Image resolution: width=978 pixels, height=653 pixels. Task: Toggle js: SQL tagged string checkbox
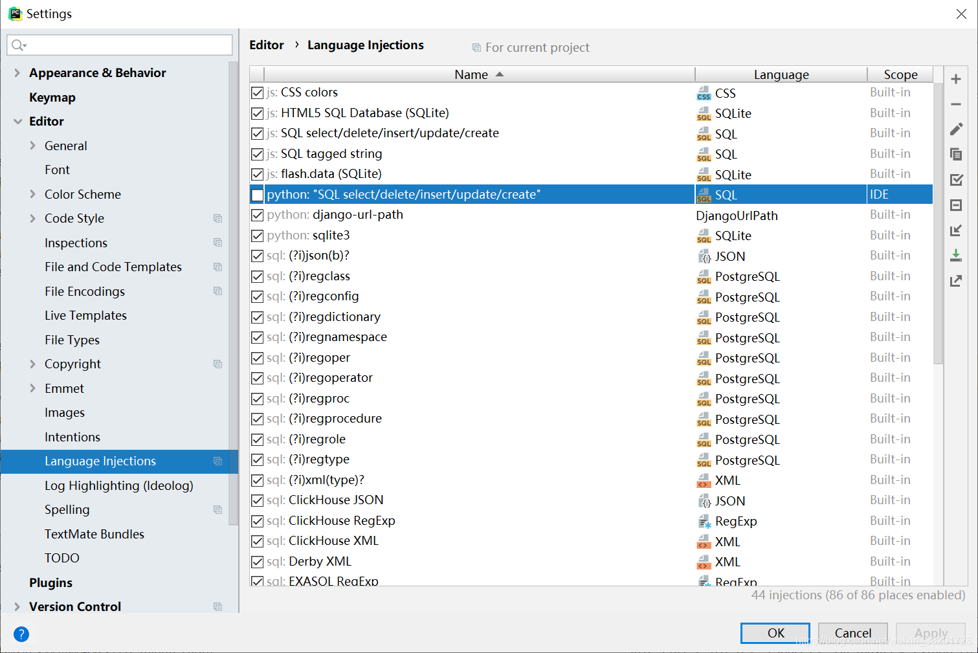(257, 154)
